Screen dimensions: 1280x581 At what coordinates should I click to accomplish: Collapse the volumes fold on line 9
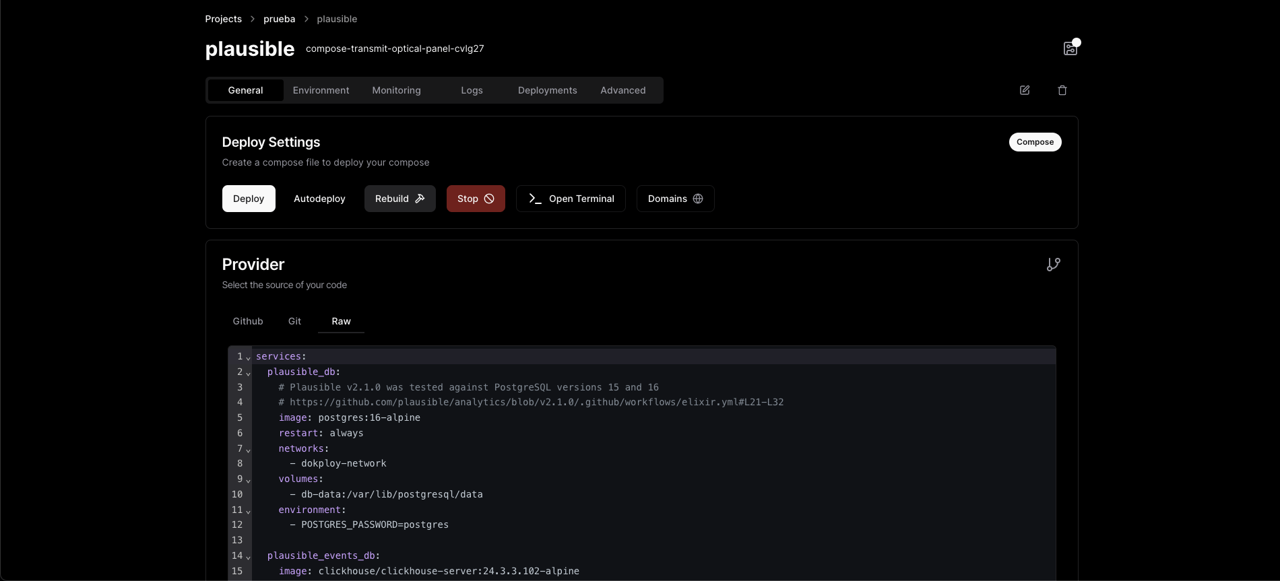coord(248,480)
